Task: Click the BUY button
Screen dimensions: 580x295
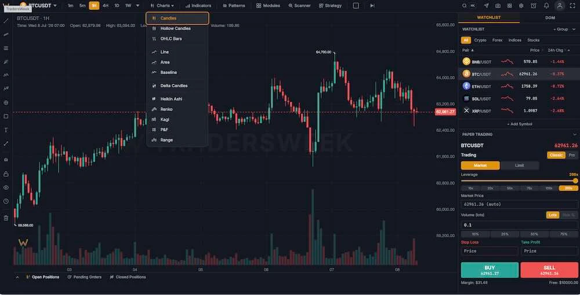Action: point(490,270)
